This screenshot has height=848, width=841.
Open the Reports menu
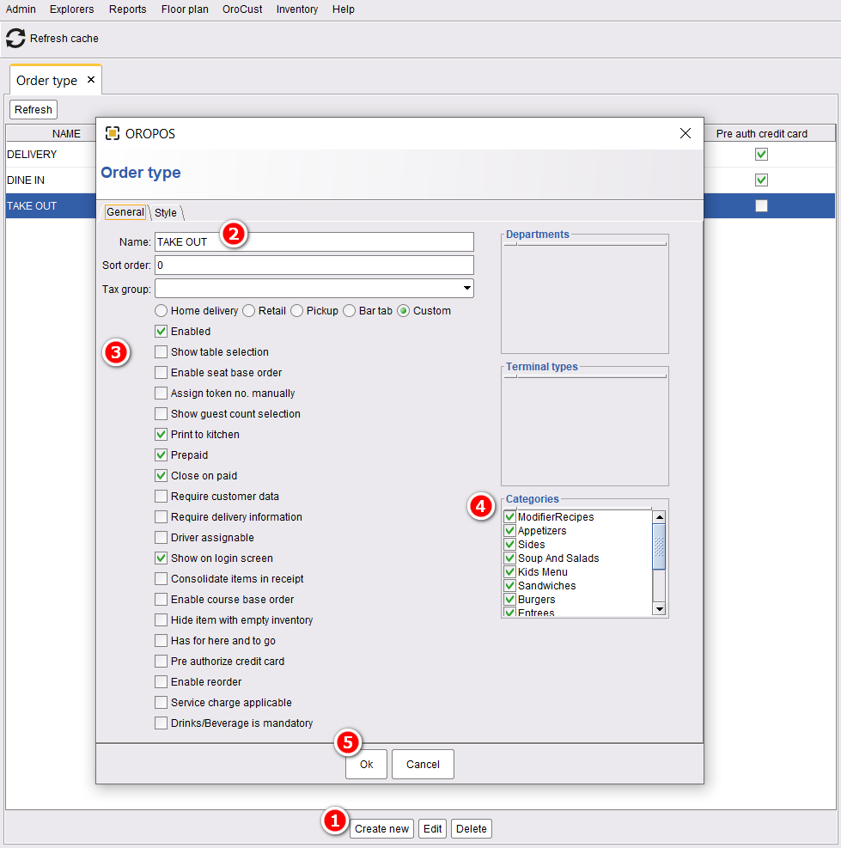click(128, 9)
